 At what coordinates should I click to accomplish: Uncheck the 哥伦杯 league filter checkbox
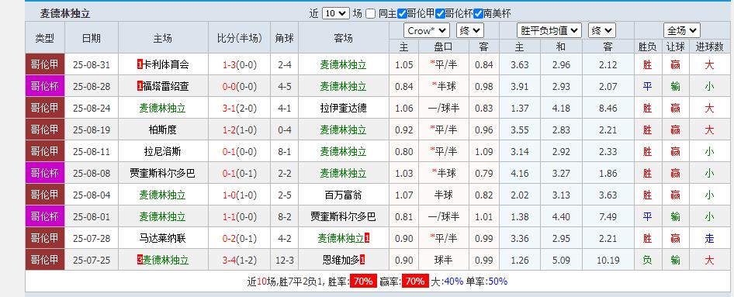[440, 14]
